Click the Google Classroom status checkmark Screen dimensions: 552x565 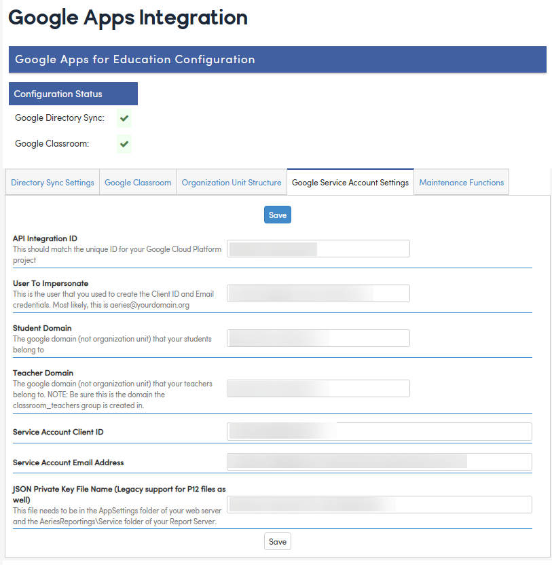[124, 144]
